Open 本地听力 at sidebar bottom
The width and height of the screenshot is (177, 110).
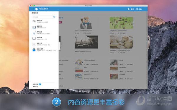pyautogui.click(x=35, y=87)
